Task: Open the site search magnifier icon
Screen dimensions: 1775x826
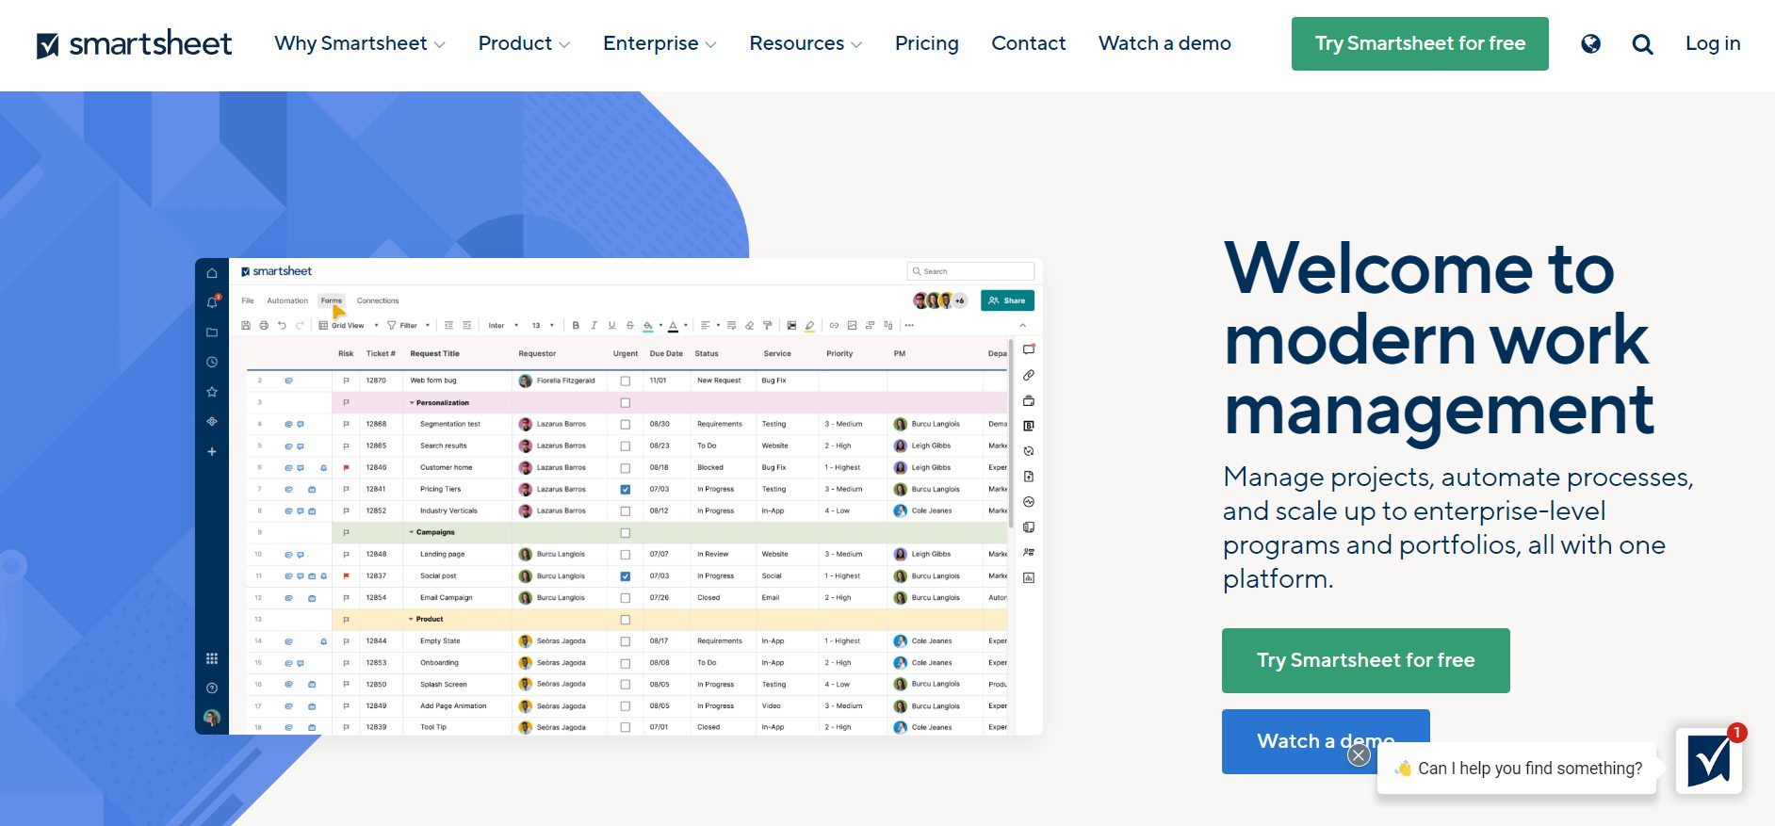Action: (x=1642, y=44)
